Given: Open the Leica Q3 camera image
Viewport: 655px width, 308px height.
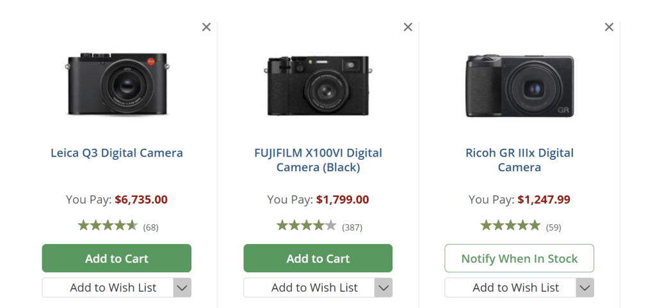Looking at the screenshot, I should pyautogui.click(x=117, y=84).
